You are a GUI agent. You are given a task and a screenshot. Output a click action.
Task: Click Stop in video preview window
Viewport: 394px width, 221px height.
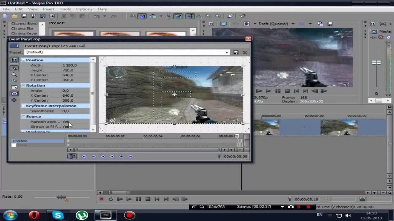(x=287, y=91)
